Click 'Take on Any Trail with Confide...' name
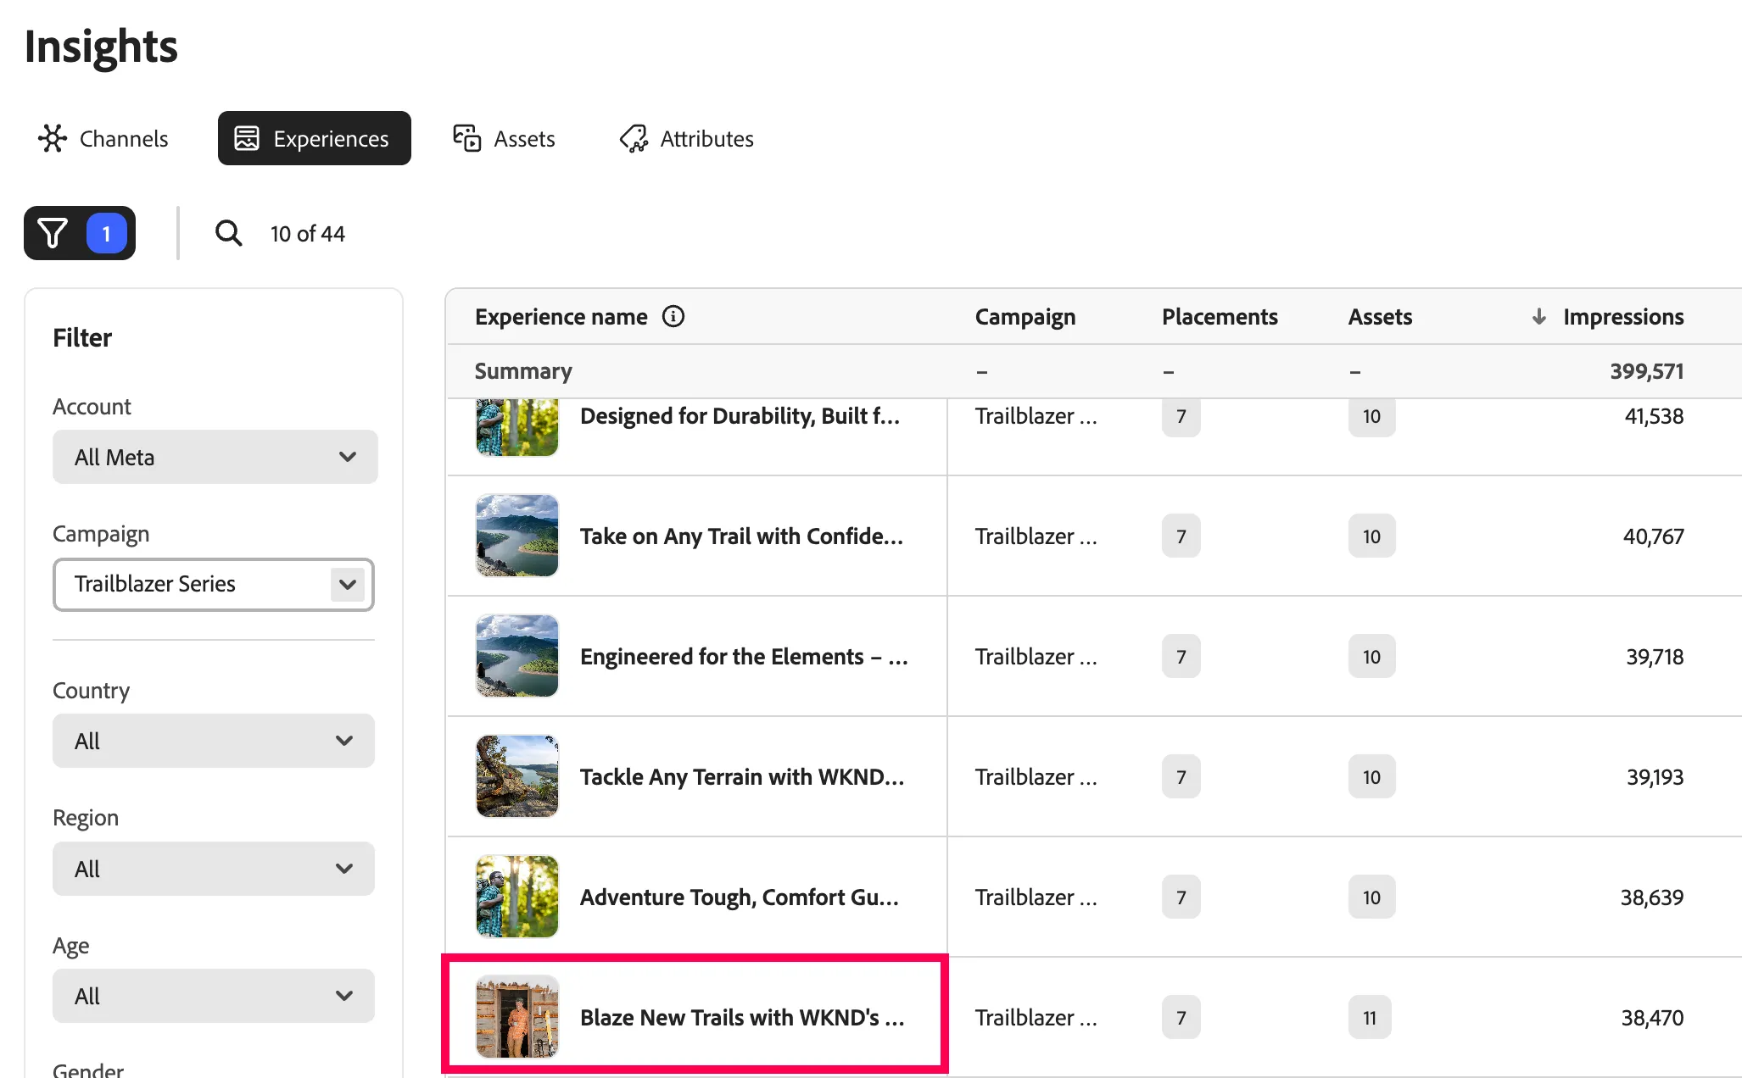1742x1078 pixels. coord(741,536)
